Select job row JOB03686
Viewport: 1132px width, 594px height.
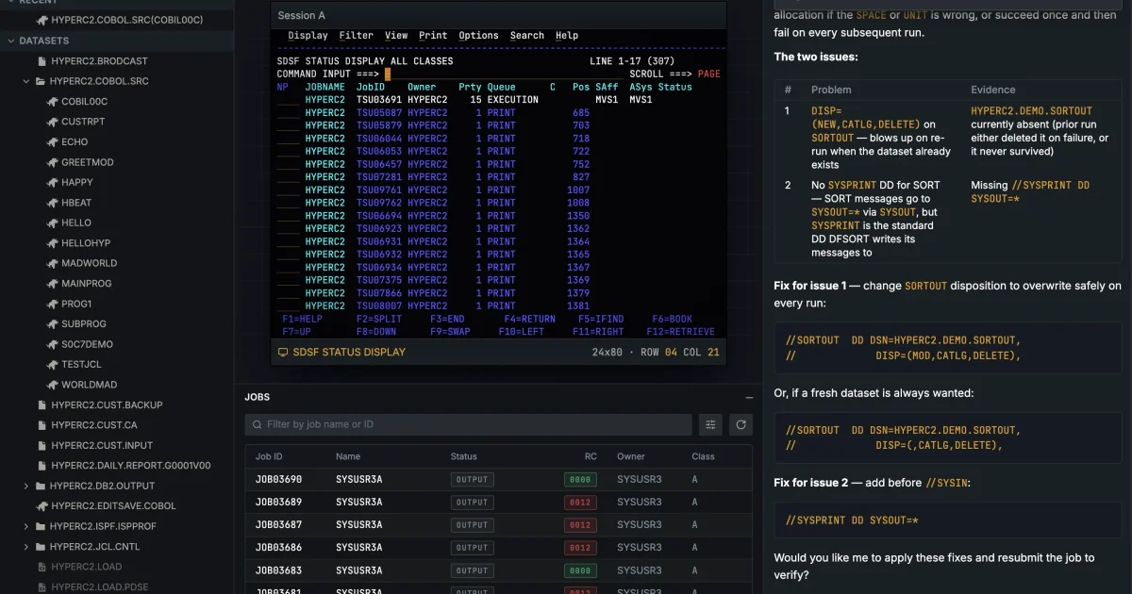coord(498,547)
